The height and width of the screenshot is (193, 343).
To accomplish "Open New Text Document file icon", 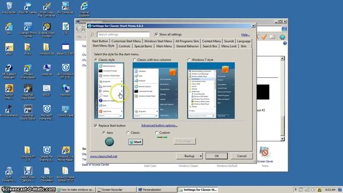I will point(47,174).
